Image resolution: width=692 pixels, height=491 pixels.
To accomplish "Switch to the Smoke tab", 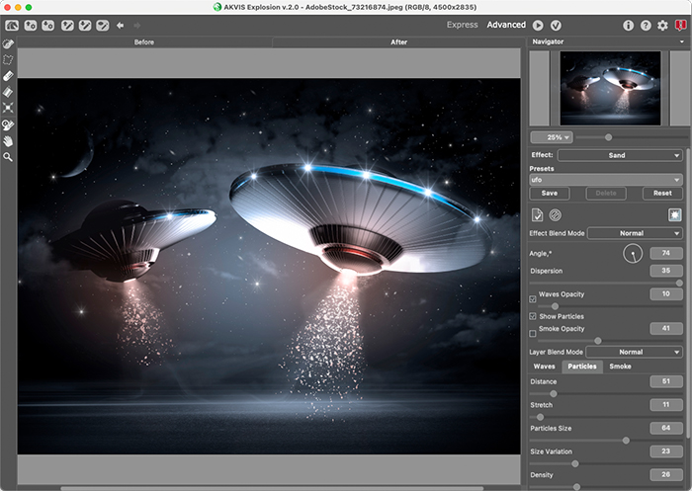I will (620, 367).
